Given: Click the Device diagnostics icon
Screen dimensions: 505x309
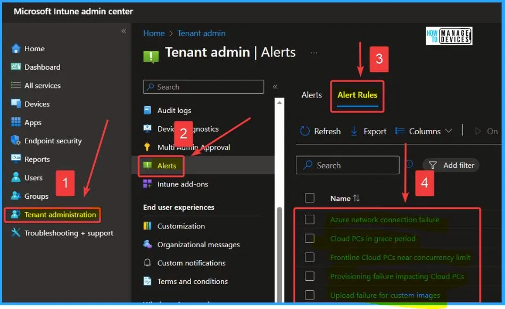Looking at the screenshot, I should 147,128.
